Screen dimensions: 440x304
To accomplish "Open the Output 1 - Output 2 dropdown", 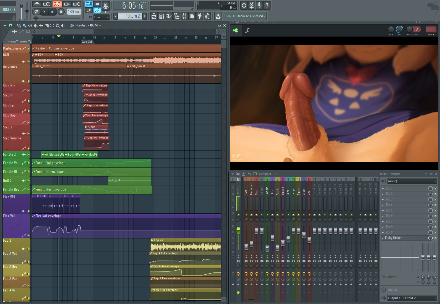I will click(412, 298).
